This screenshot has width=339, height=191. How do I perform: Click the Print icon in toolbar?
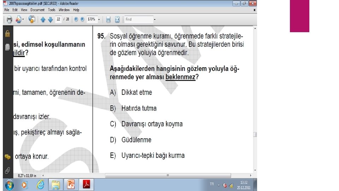pos(9,19)
